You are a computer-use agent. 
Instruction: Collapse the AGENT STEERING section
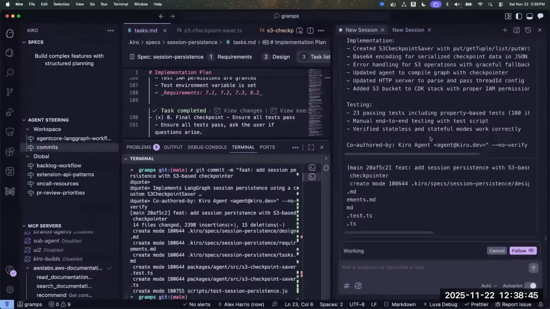[24, 120]
